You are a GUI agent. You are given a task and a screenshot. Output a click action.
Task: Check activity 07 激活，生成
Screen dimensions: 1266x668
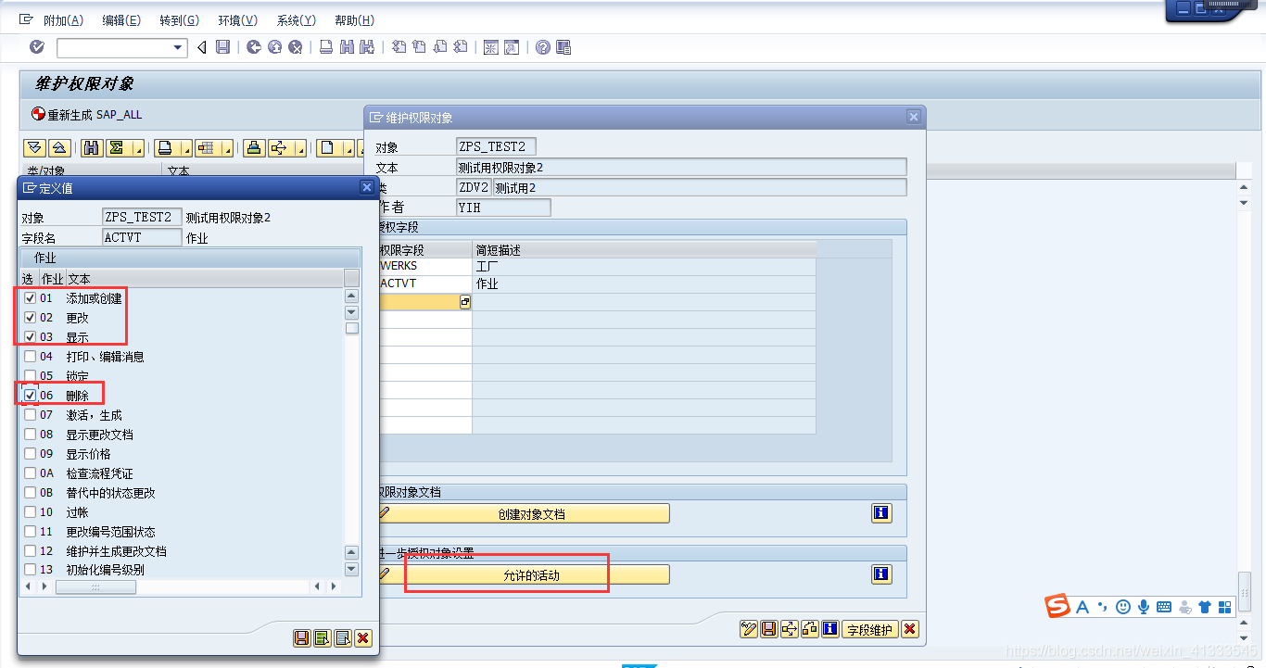click(31, 415)
